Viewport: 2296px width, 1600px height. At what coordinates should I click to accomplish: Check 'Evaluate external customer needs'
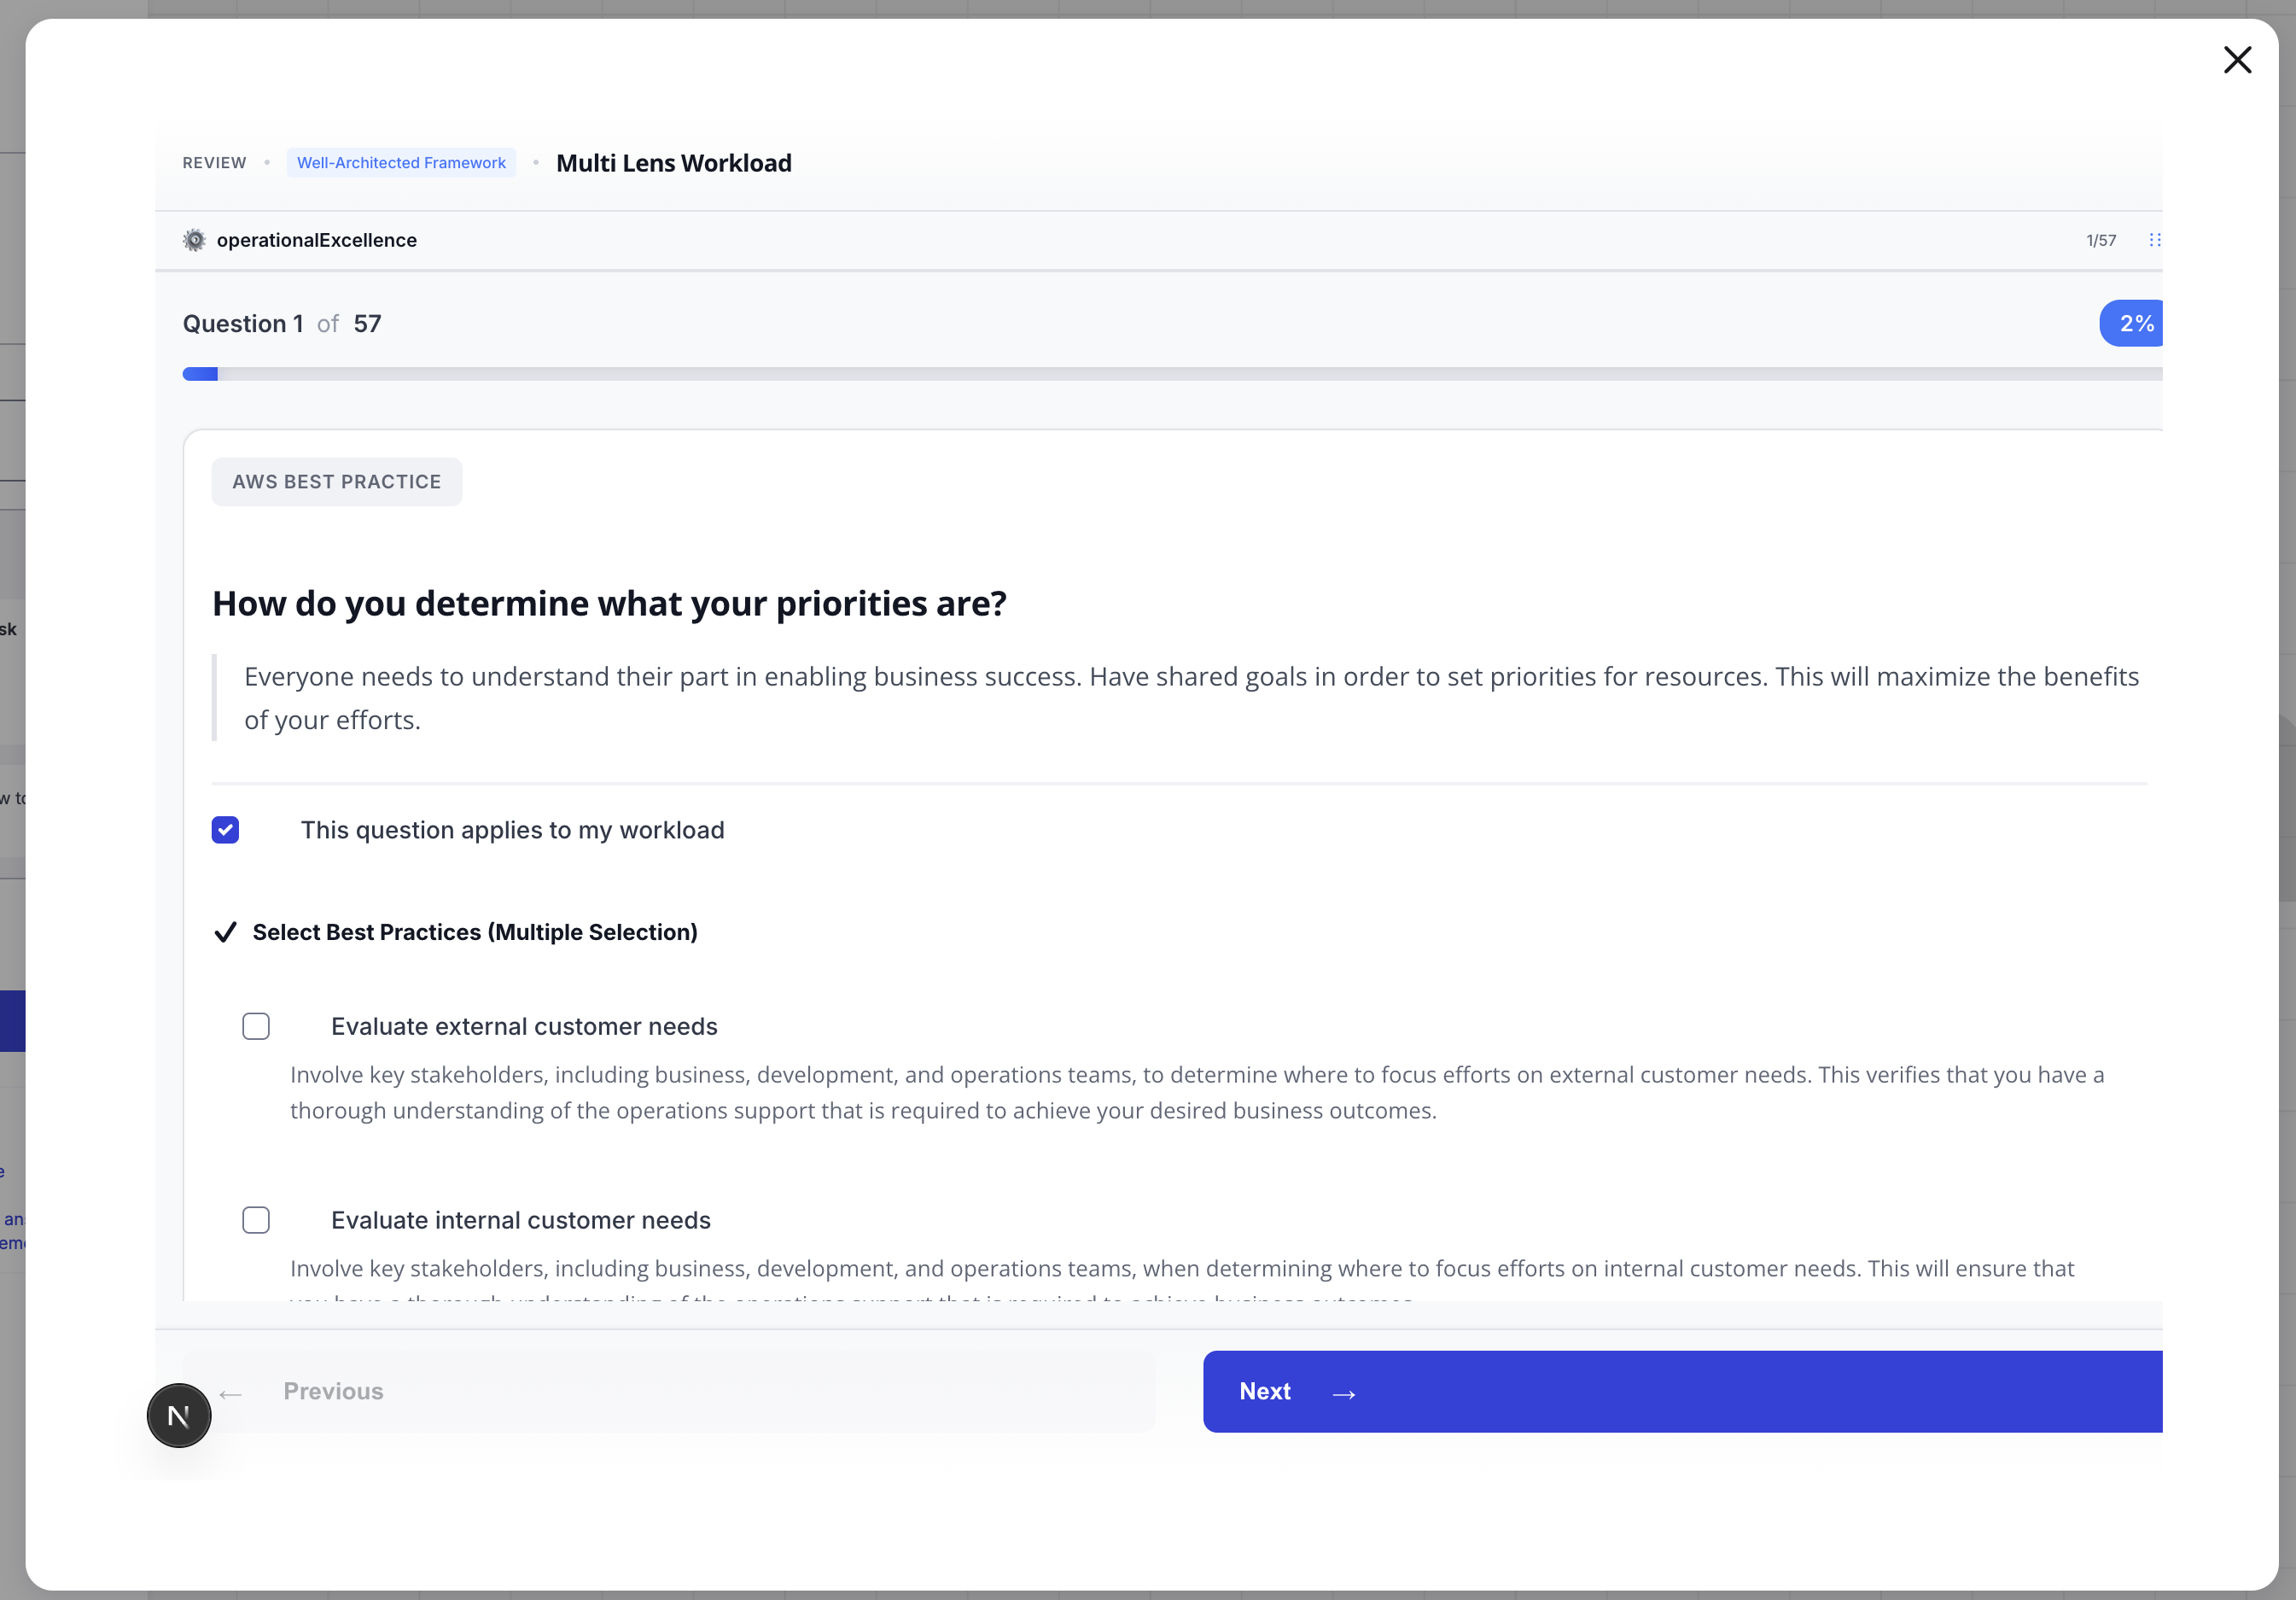pos(256,1026)
